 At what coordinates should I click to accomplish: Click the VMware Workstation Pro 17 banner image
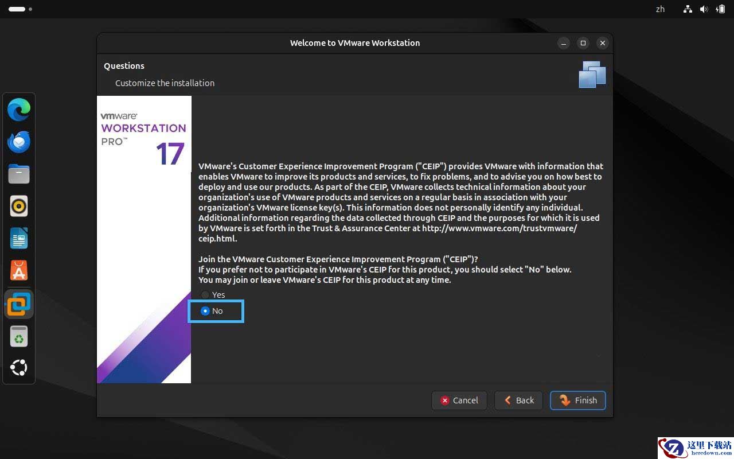[x=144, y=239]
